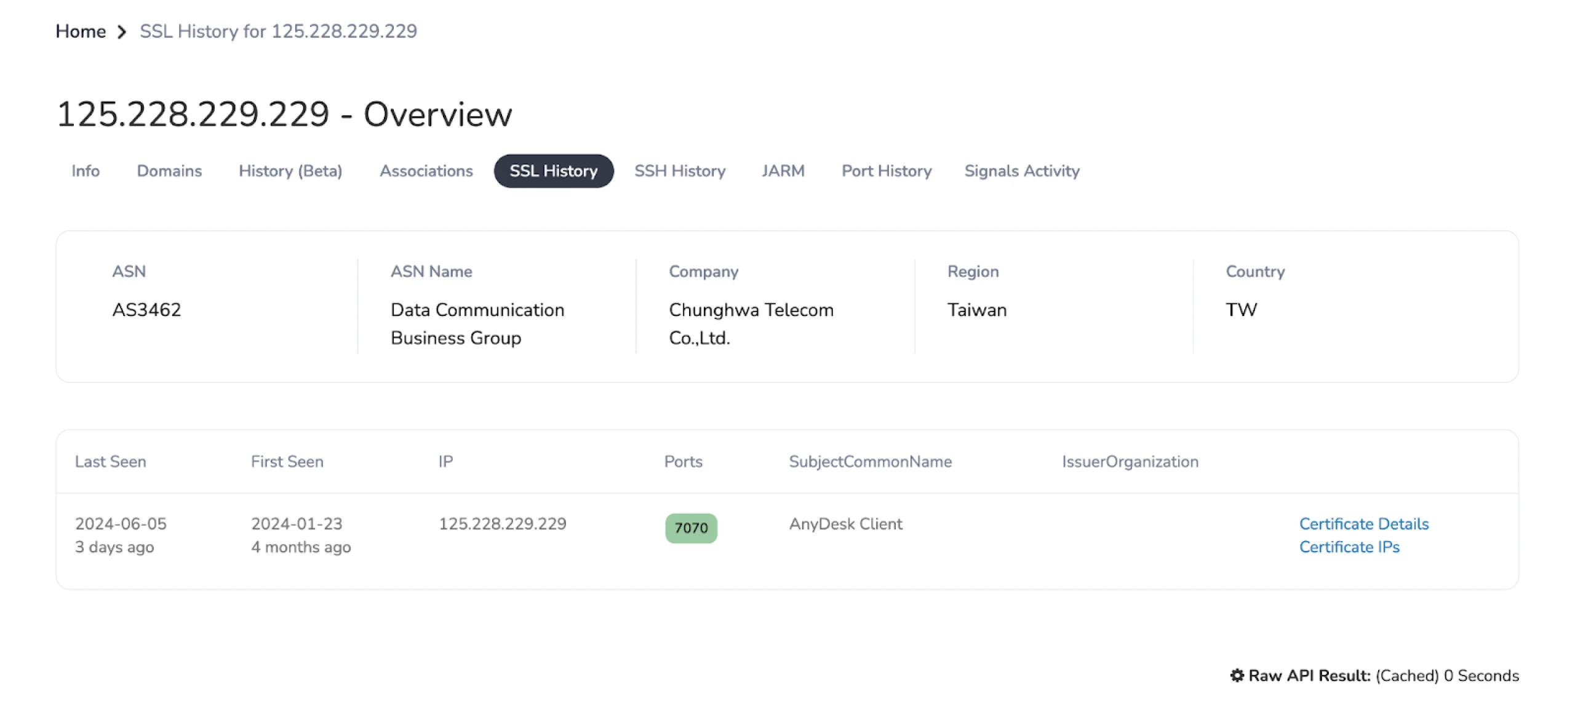This screenshot has width=1575, height=718.
Task: Select the Data Communication Business Group text
Action: (x=477, y=324)
